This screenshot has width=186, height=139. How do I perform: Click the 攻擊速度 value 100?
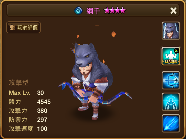42,129
